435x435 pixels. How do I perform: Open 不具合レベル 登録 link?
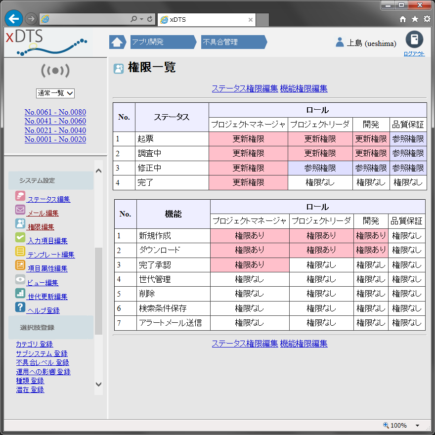pos(43,363)
